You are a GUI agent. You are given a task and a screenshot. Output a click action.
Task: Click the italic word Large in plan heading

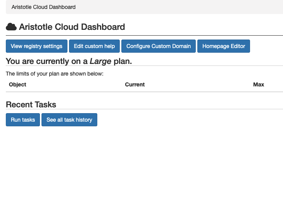click(x=100, y=61)
